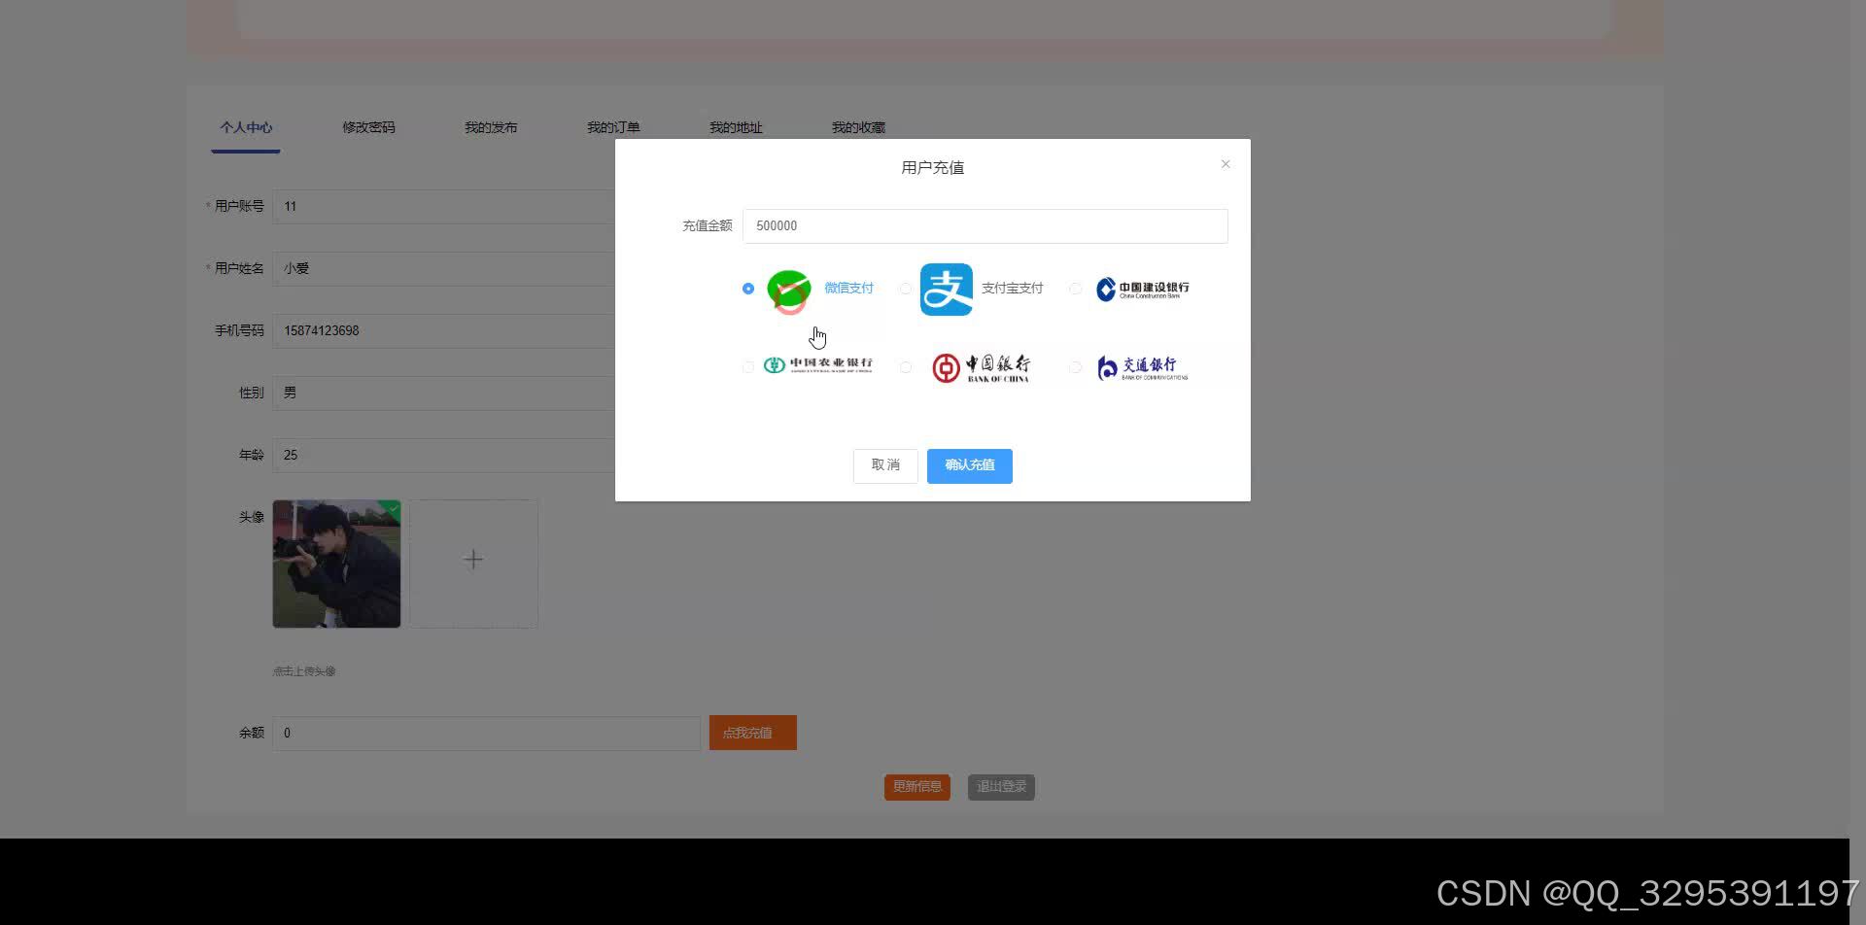Click the 用户账号 input field

point(443,206)
